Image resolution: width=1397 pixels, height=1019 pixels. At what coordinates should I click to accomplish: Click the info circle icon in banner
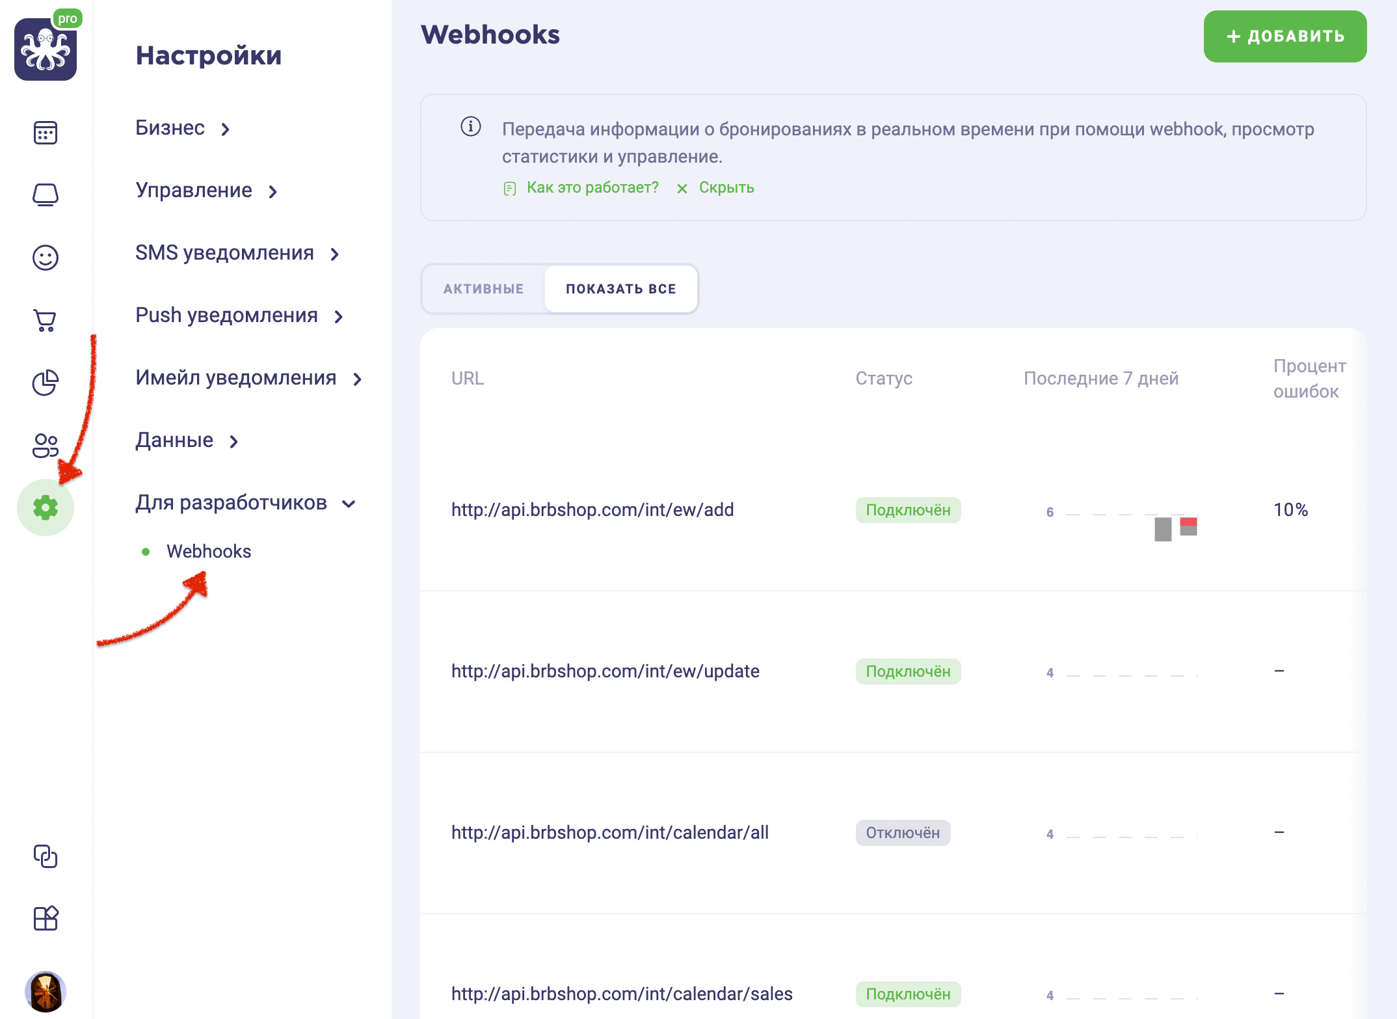pos(471,126)
